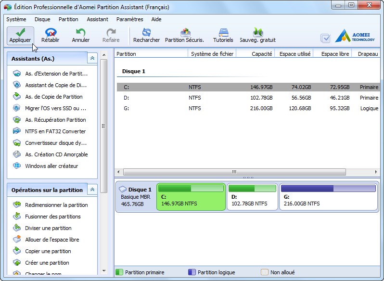Viewport: 384px width, 281px height.
Task: Collapse the Assistants (As.) panel
Action: click(92, 58)
